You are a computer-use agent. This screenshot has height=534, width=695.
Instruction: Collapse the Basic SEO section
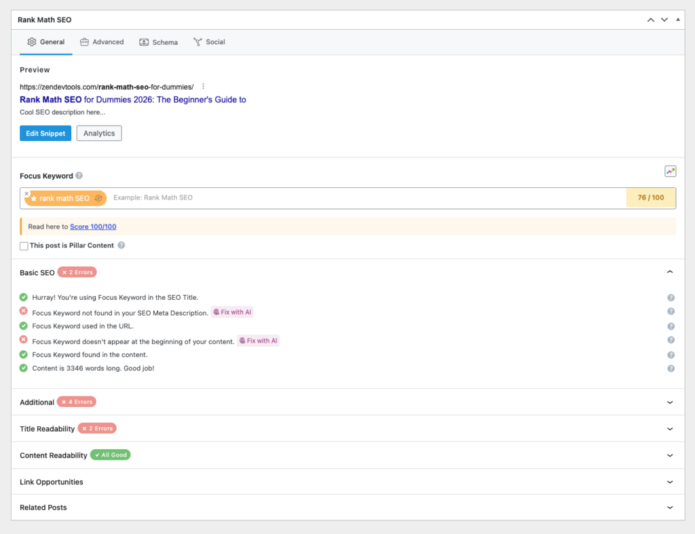coord(670,272)
